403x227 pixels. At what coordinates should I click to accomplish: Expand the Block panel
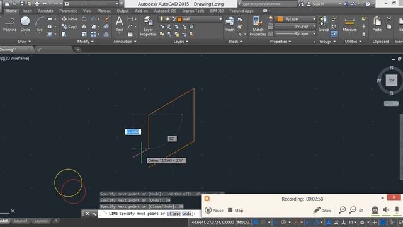coord(236,42)
